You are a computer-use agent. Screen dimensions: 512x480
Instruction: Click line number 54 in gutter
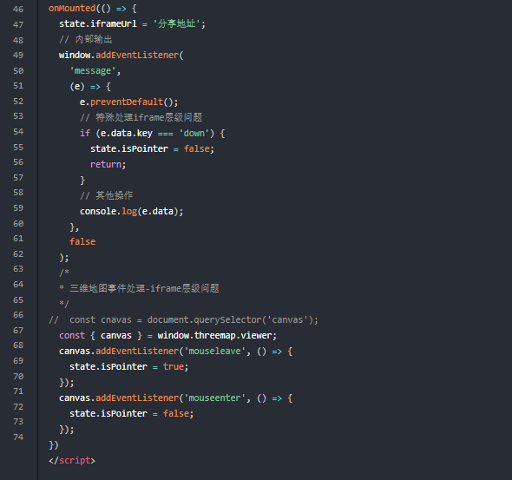pos(18,132)
